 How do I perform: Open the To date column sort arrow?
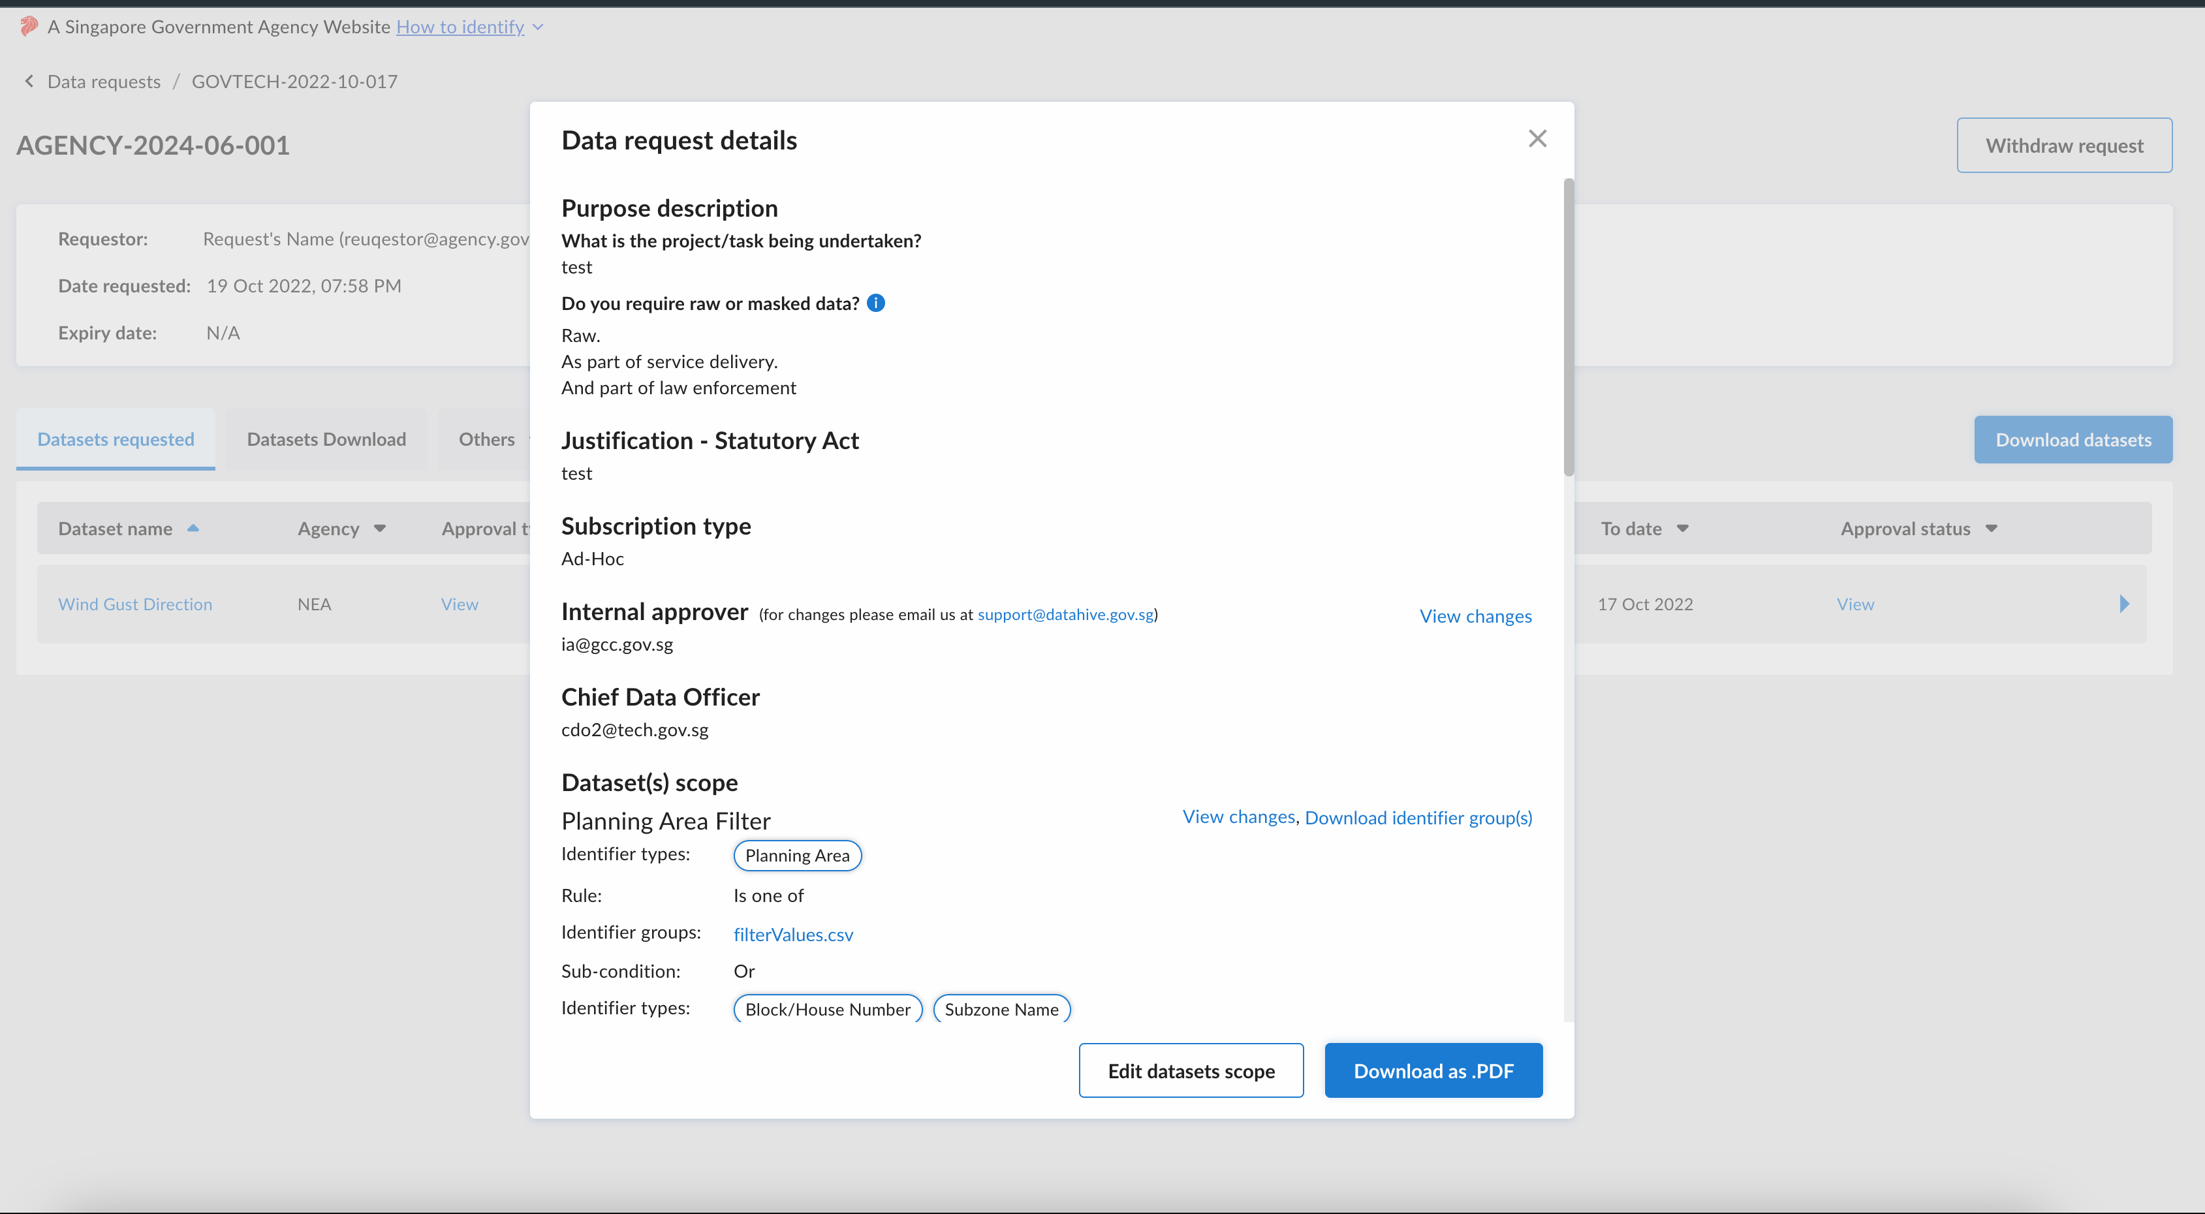click(1683, 528)
